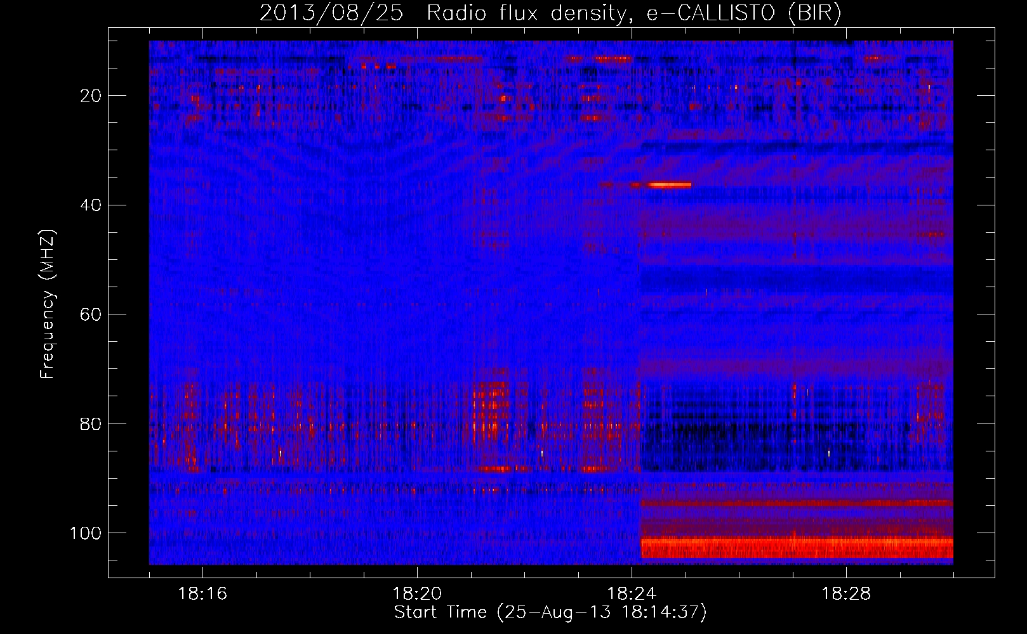Click the '18:24' time tick label
This screenshot has height=634, width=1027.
click(x=632, y=594)
